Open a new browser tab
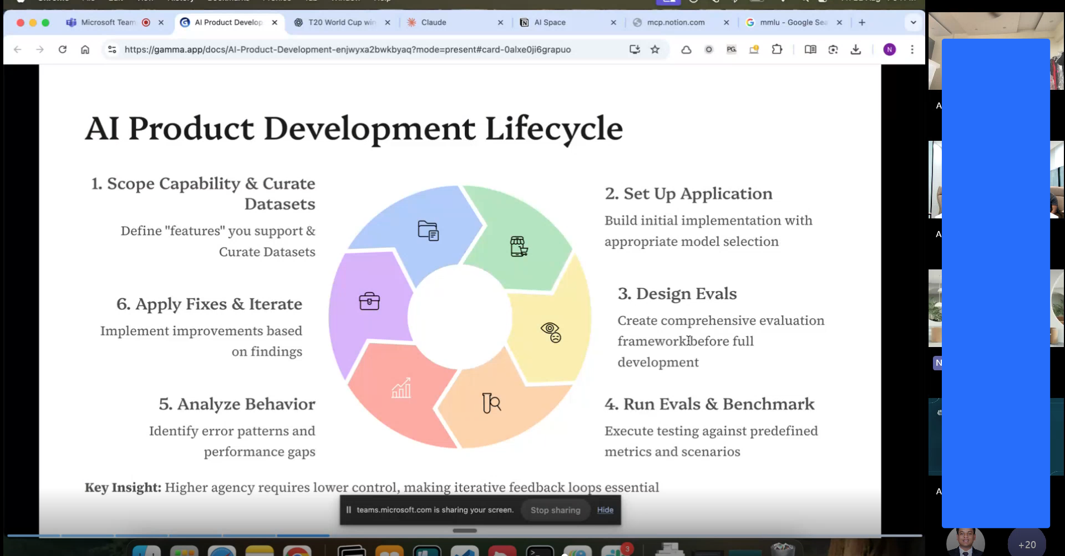Viewport: 1065px width, 556px height. [x=862, y=23]
